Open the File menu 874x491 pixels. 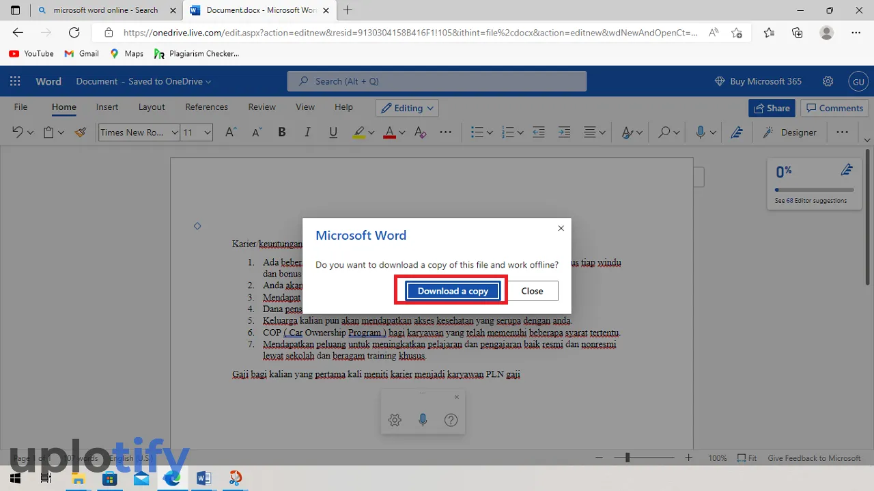(21, 107)
